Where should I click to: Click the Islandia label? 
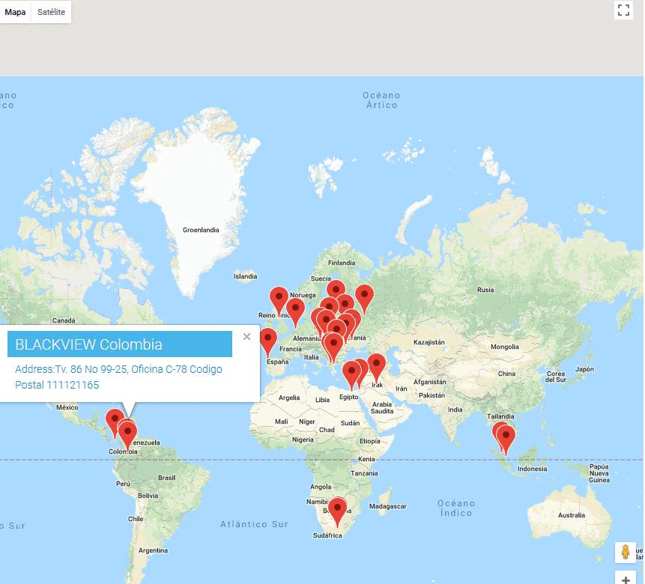coord(246,276)
